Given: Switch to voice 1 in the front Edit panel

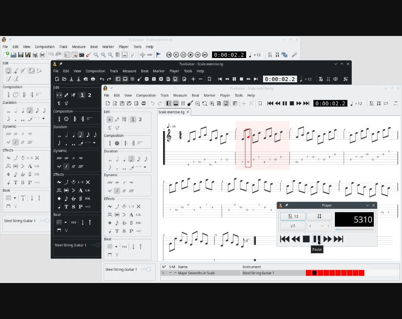Looking at the screenshot, I should (133, 120).
